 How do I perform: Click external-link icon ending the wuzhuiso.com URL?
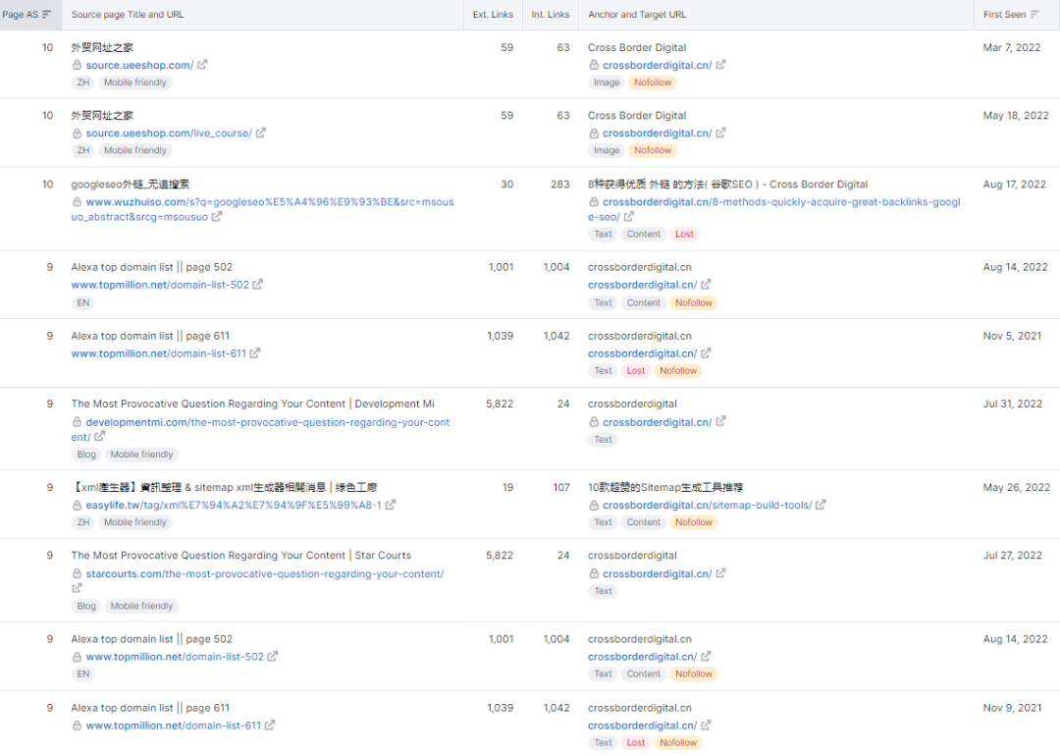click(217, 217)
